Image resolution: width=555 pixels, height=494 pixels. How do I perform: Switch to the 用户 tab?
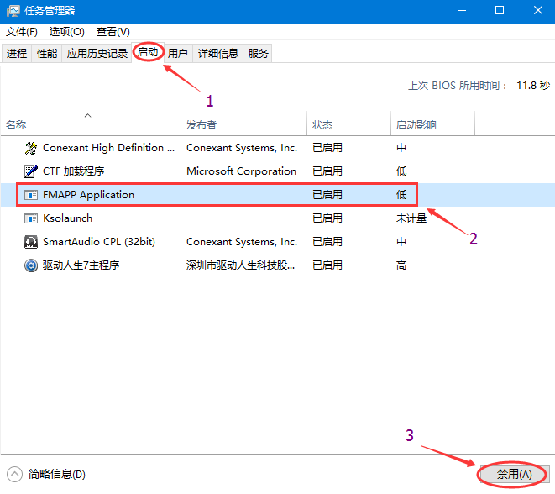(x=178, y=54)
